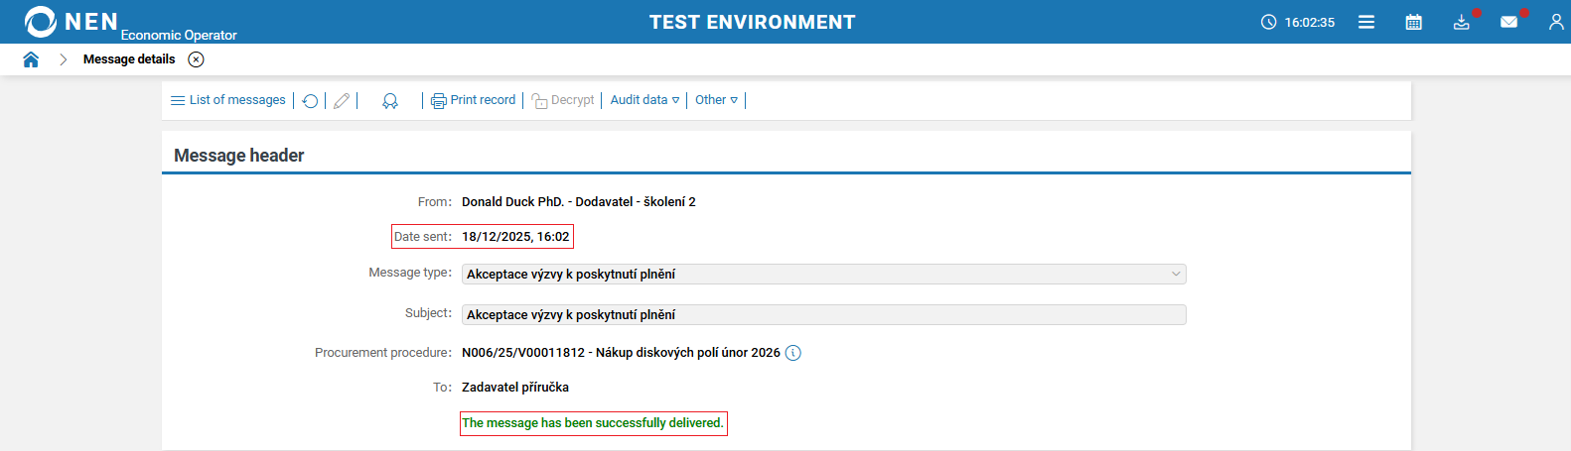Open the calendar icon in header

pyautogui.click(x=1414, y=22)
